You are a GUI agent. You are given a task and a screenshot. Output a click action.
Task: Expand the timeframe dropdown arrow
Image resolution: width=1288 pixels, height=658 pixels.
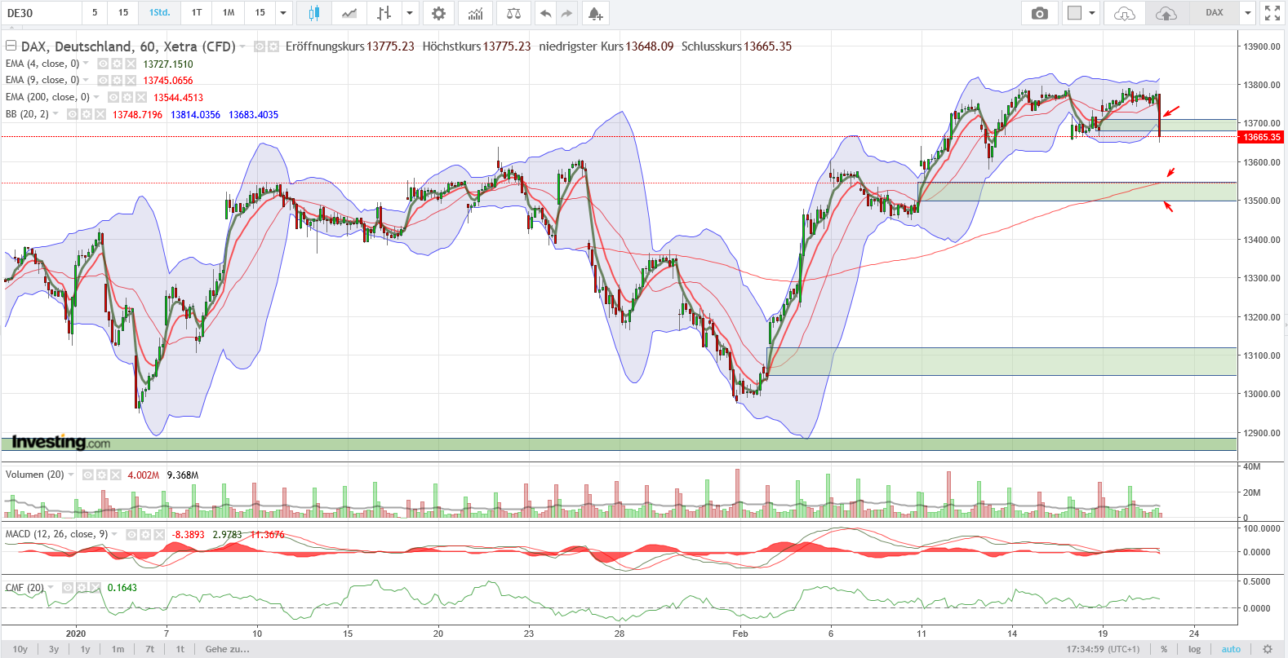click(x=283, y=13)
